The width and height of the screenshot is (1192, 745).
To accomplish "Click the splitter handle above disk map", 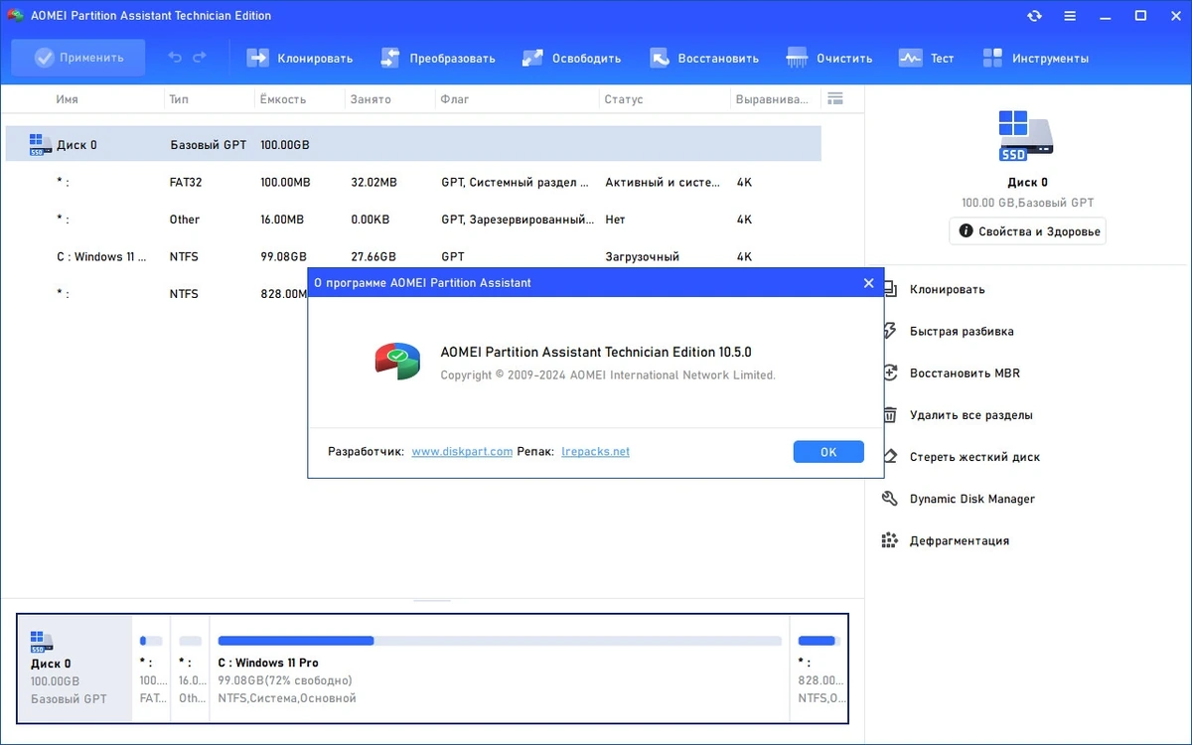I will (x=432, y=600).
